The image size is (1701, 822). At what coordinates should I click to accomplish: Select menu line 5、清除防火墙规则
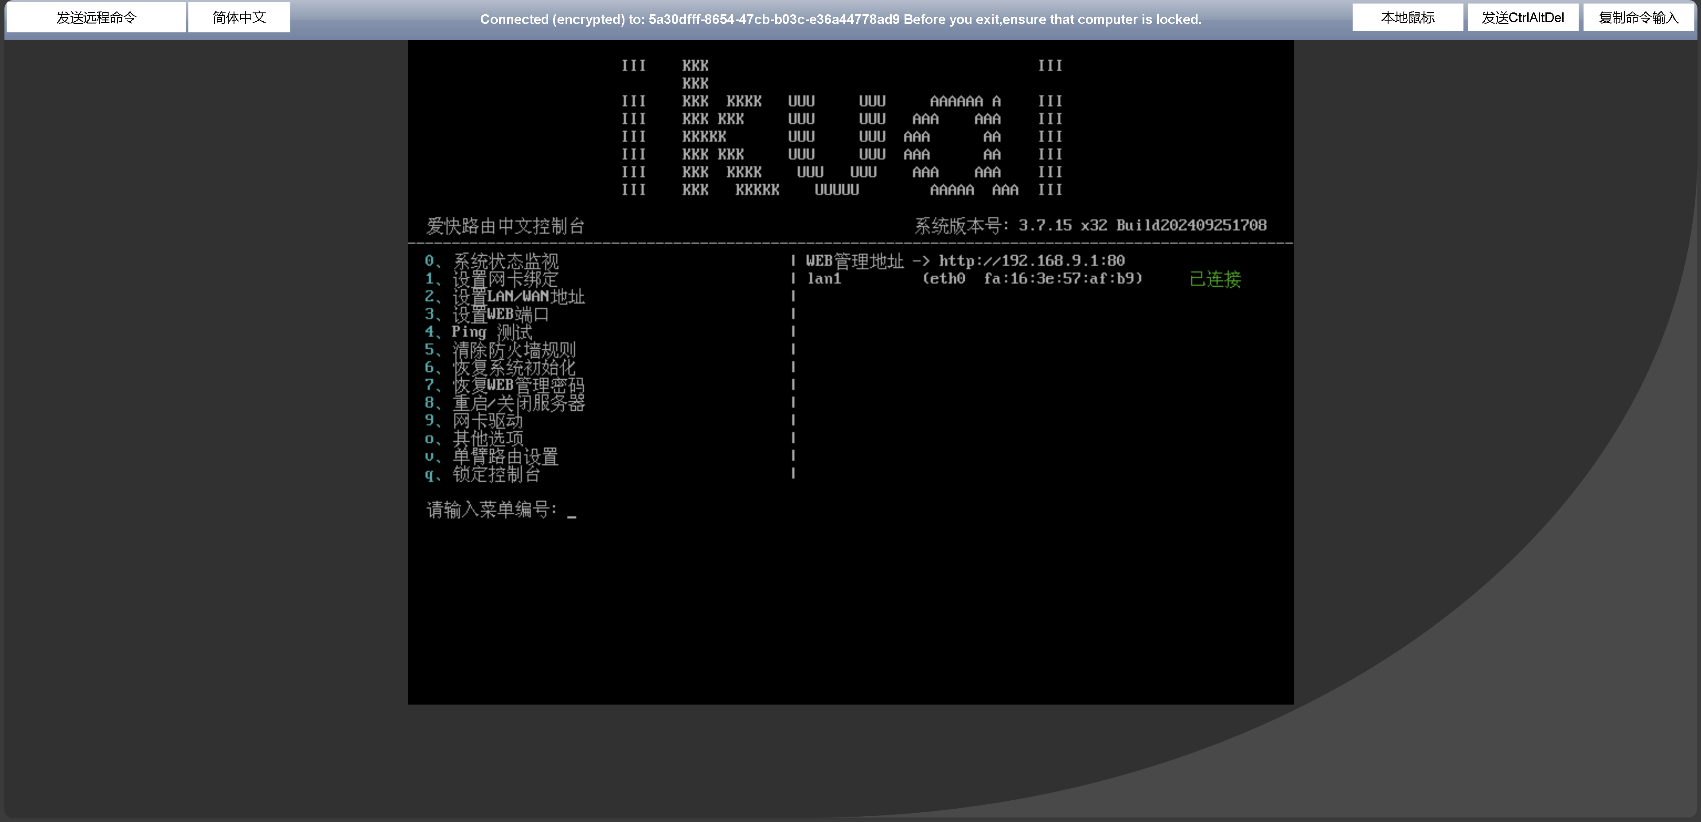(x=500, y=350)
